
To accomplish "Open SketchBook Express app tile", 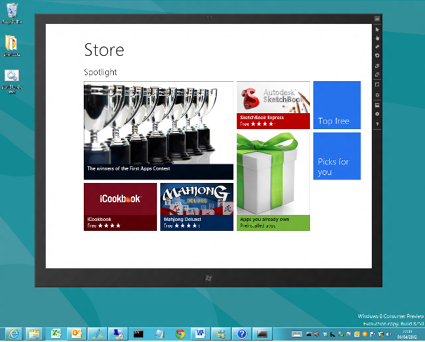I will click(x=273, y=105).
